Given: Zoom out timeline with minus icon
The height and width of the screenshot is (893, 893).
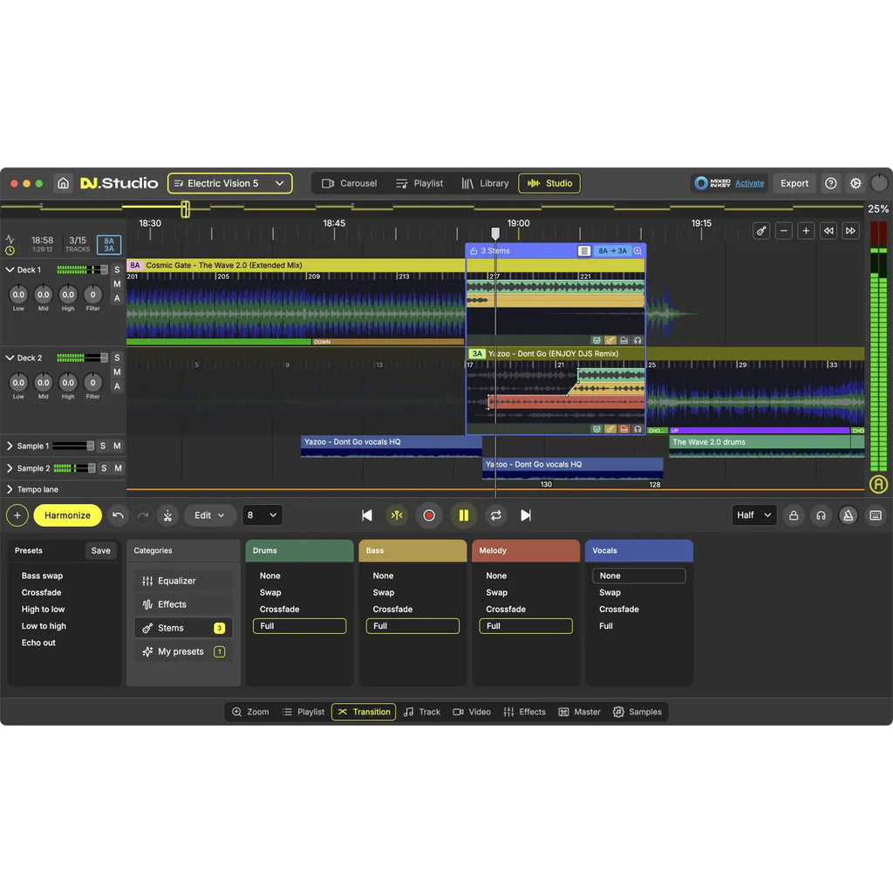Looking at the screenshot, I should [x=784, y=230].
